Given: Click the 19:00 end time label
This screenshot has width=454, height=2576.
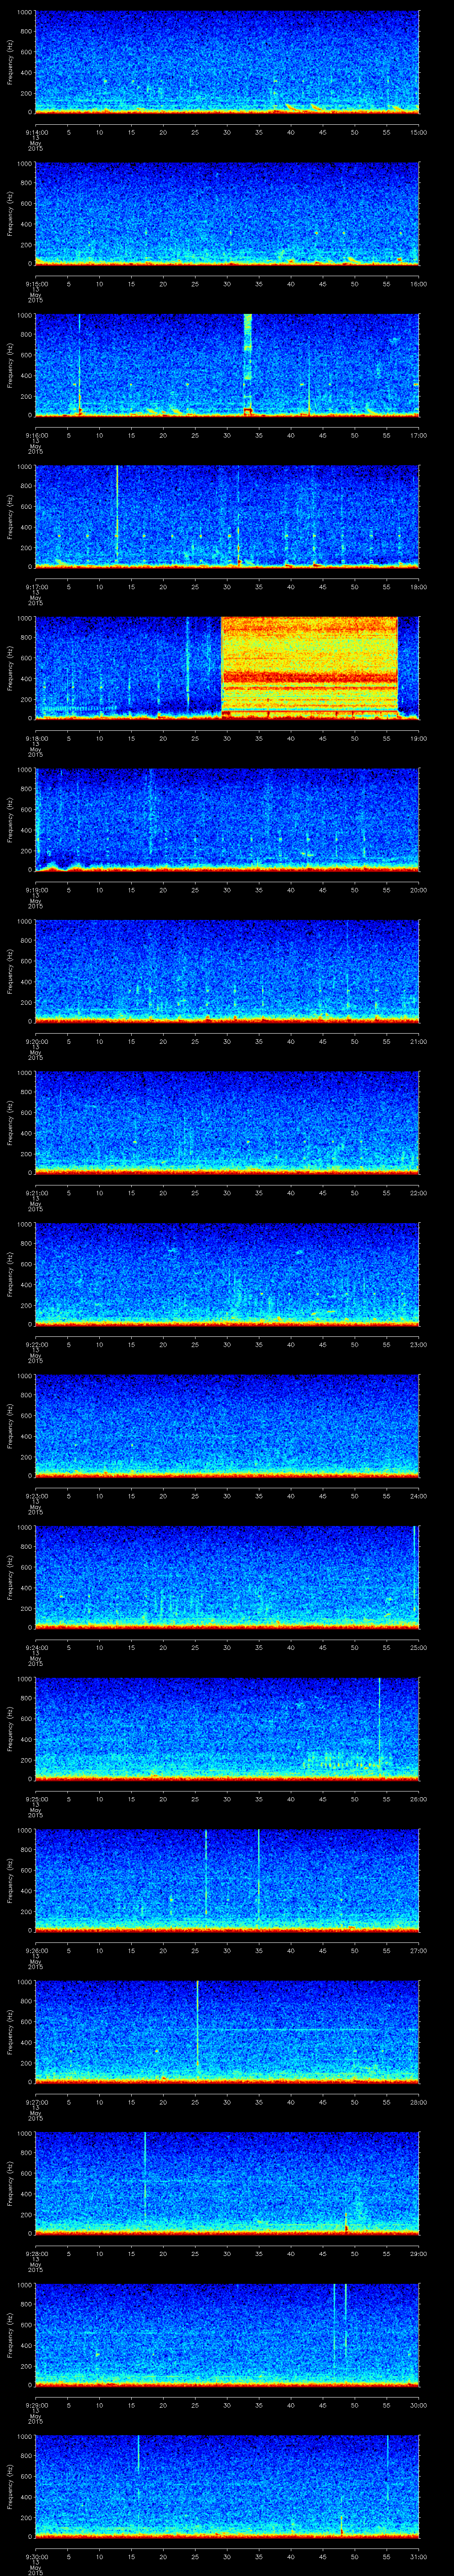Looking at the screenshot, I should 419,738.
